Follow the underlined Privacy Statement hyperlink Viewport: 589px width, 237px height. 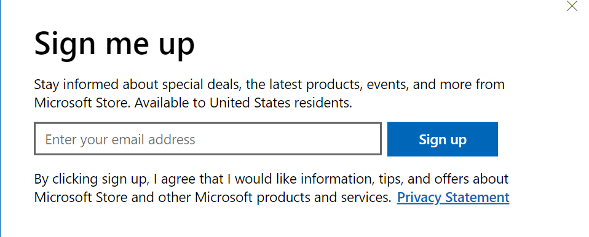click(x=453, y=197)
